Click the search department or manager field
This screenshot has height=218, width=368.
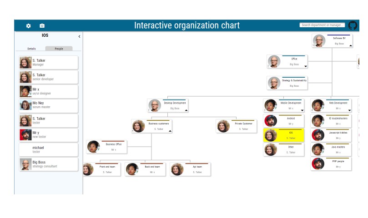point(322,25)
